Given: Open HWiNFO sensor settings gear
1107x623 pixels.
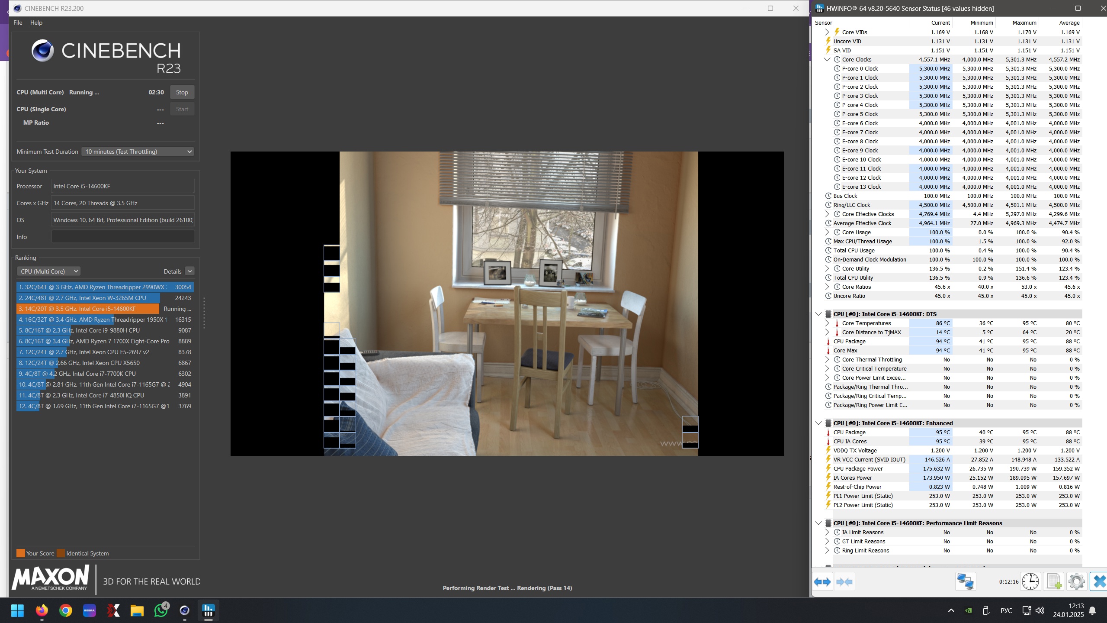Looking at the screenshot, I should tap(1076, 582).
